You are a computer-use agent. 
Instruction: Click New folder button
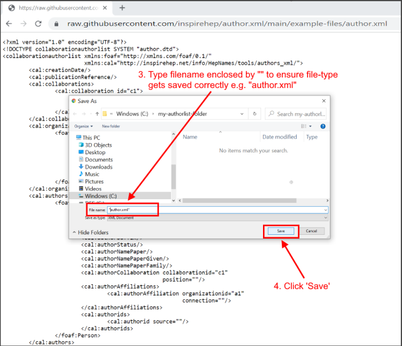pyautogui.click(x=111, y=126)
